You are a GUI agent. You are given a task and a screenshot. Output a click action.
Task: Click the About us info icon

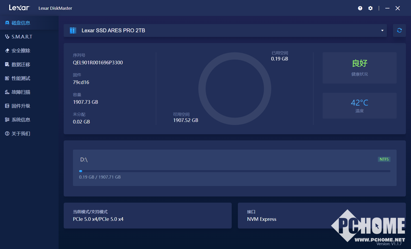[x=7, y=133]
